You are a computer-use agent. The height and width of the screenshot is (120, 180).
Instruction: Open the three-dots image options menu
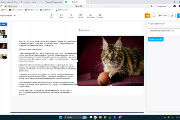point(93,30)
